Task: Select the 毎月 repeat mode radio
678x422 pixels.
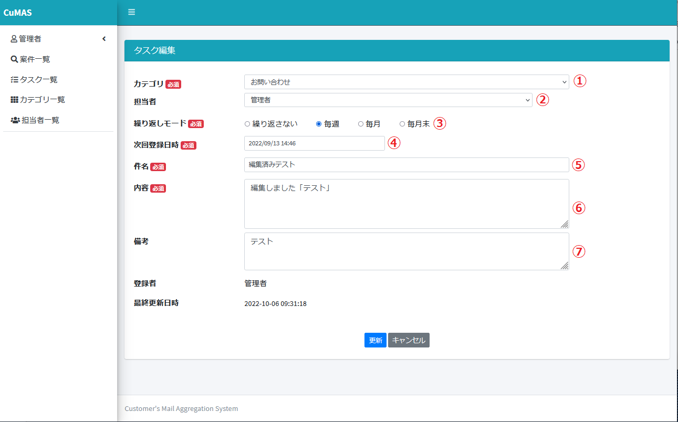Action: 361,124
